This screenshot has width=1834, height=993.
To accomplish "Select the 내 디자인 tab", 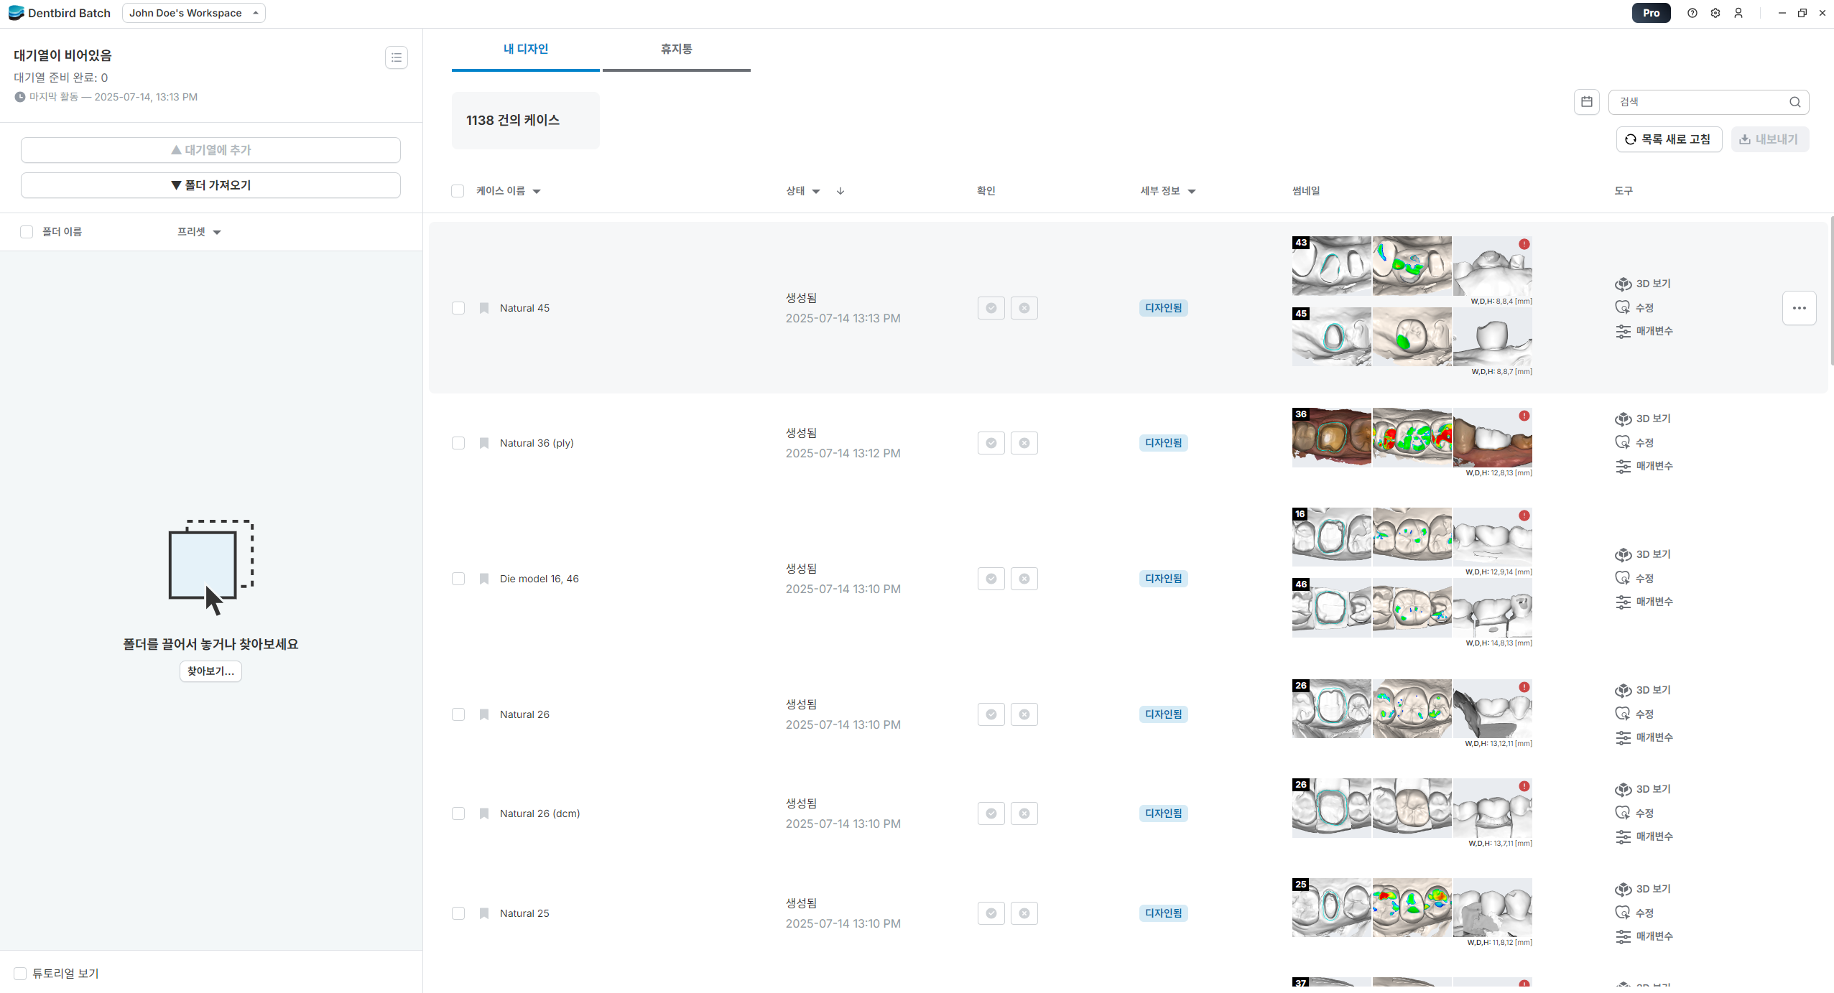I will click(525, 49).
